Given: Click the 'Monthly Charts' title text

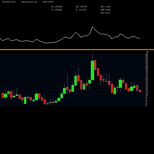Looking at the screenshot, I should point(9,2).
